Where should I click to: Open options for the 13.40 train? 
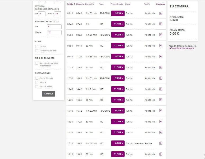click(x=161, y=89)
